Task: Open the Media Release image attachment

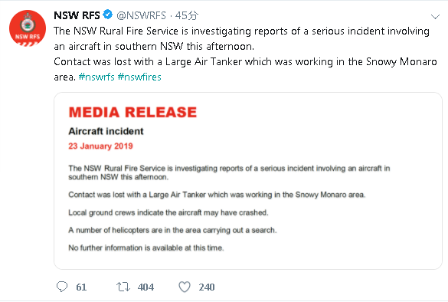Action: [x=248, y=181]
